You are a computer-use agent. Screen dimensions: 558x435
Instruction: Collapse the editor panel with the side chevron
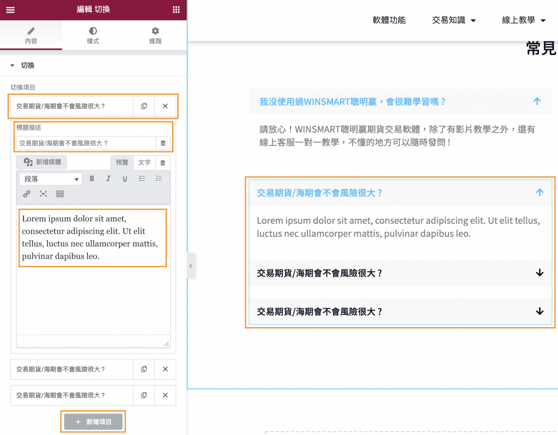click(191, 266)
